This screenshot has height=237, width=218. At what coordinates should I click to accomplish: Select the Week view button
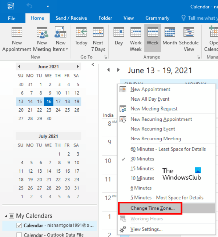pos(153,38)
